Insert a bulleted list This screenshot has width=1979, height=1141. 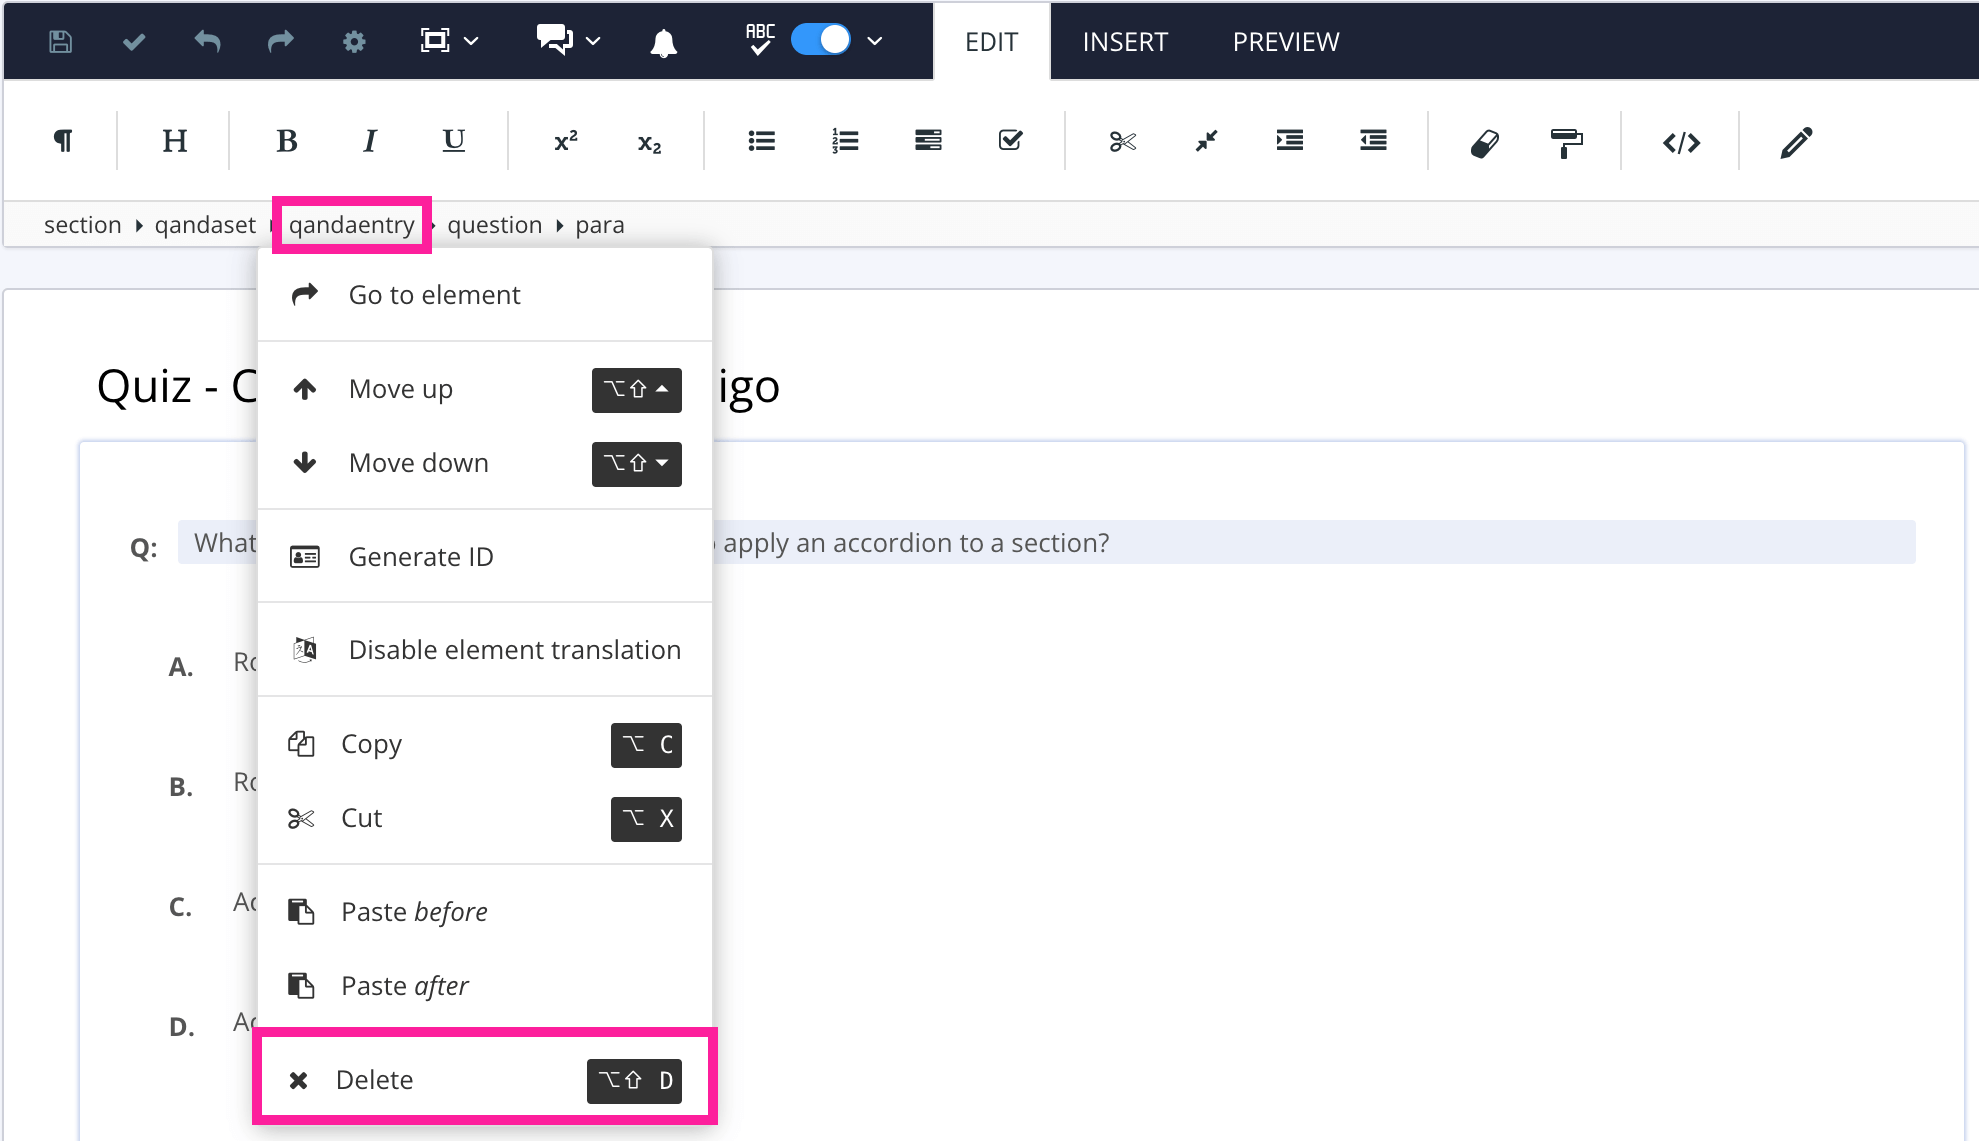(x=762, y=141)
